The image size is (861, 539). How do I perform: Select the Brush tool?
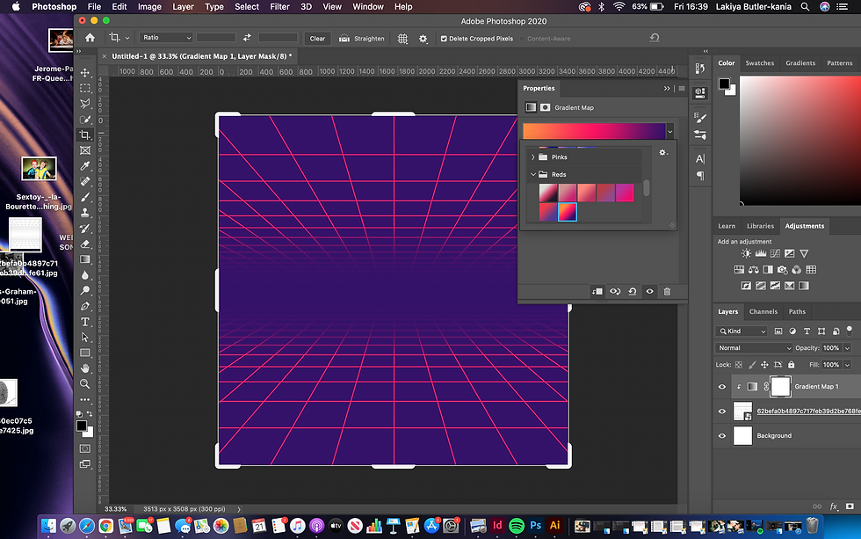[85, 197]
